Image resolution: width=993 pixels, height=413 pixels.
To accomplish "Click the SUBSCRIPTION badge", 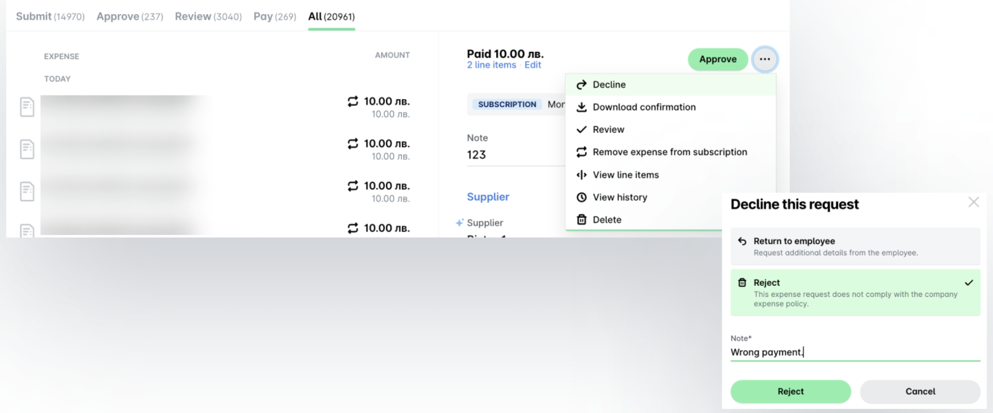I will click(x=507, y=104).
